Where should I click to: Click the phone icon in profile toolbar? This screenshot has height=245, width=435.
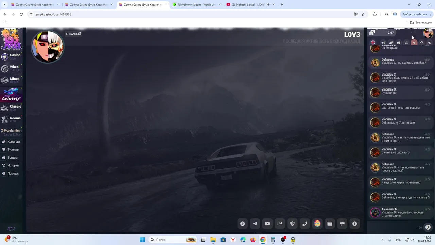(x=305, y=224)
